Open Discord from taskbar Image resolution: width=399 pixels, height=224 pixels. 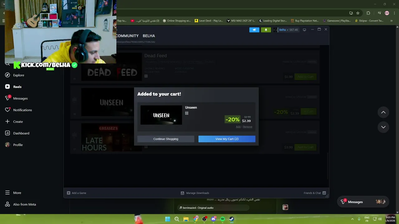214,219
